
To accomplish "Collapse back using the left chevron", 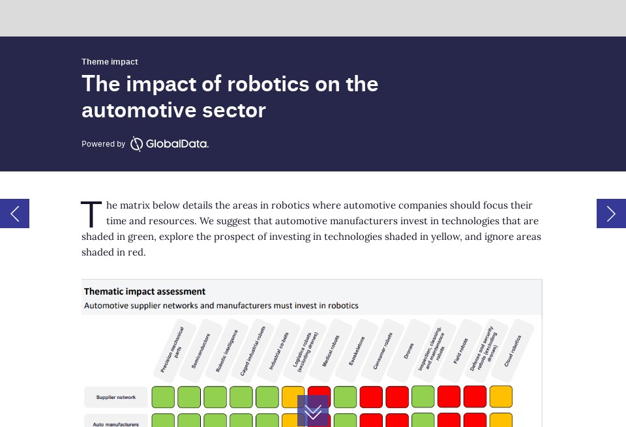I will pyautogui.click(x=14, y=214).
